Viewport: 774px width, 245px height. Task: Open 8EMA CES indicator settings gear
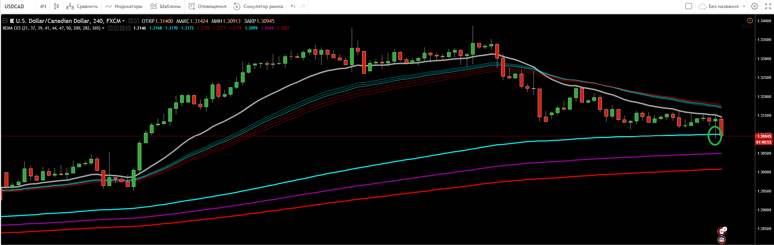click(x=116, y=28)
